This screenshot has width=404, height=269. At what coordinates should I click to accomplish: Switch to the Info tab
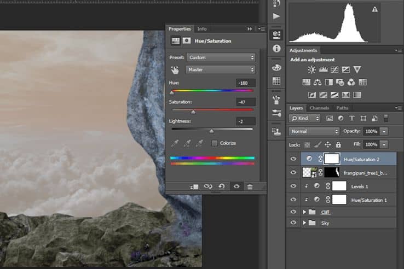[x=202, y=29]
